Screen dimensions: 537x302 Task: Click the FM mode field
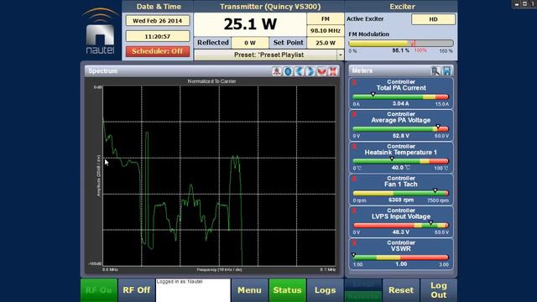click(x=325, y=19)
